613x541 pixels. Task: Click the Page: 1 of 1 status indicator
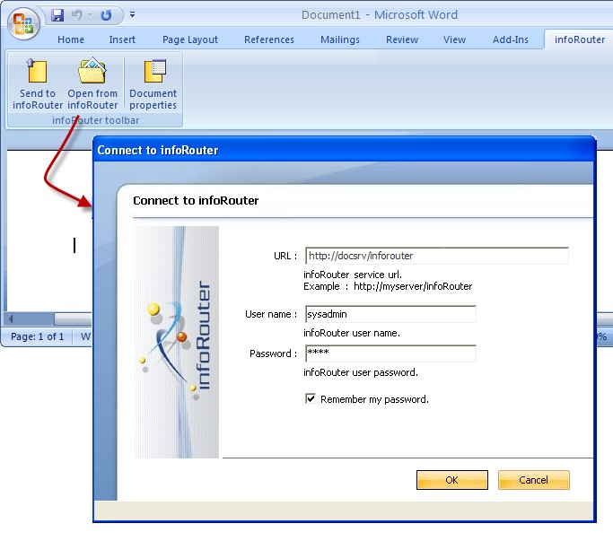coord(37,336)
